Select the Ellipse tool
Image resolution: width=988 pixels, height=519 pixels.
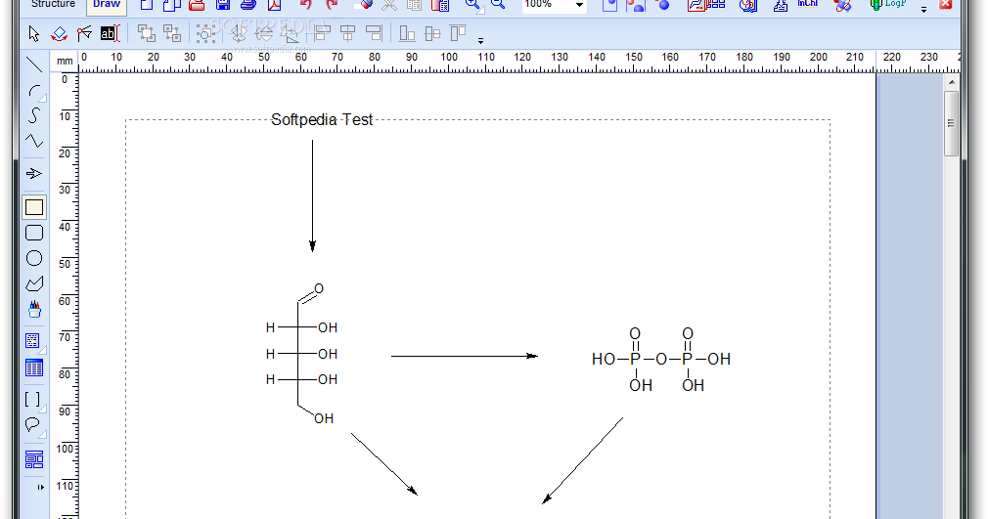(34, 258)
